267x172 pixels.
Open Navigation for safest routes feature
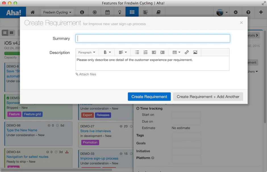28,156
